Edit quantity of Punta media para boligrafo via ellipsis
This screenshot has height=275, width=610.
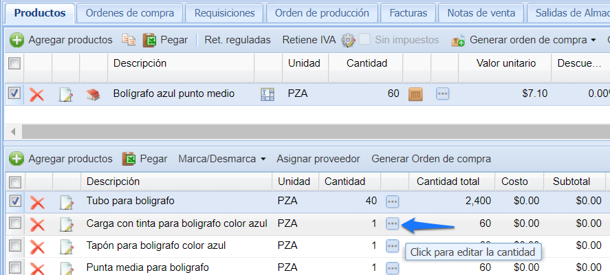click(393, 268)
